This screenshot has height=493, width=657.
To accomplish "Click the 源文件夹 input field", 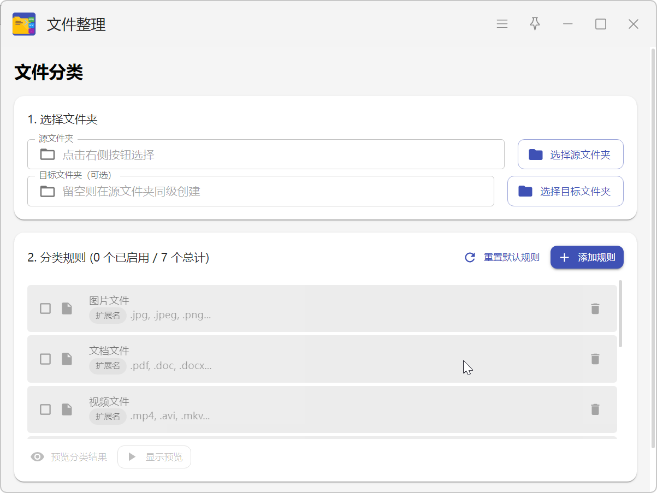I will click(x=273, y=155).
